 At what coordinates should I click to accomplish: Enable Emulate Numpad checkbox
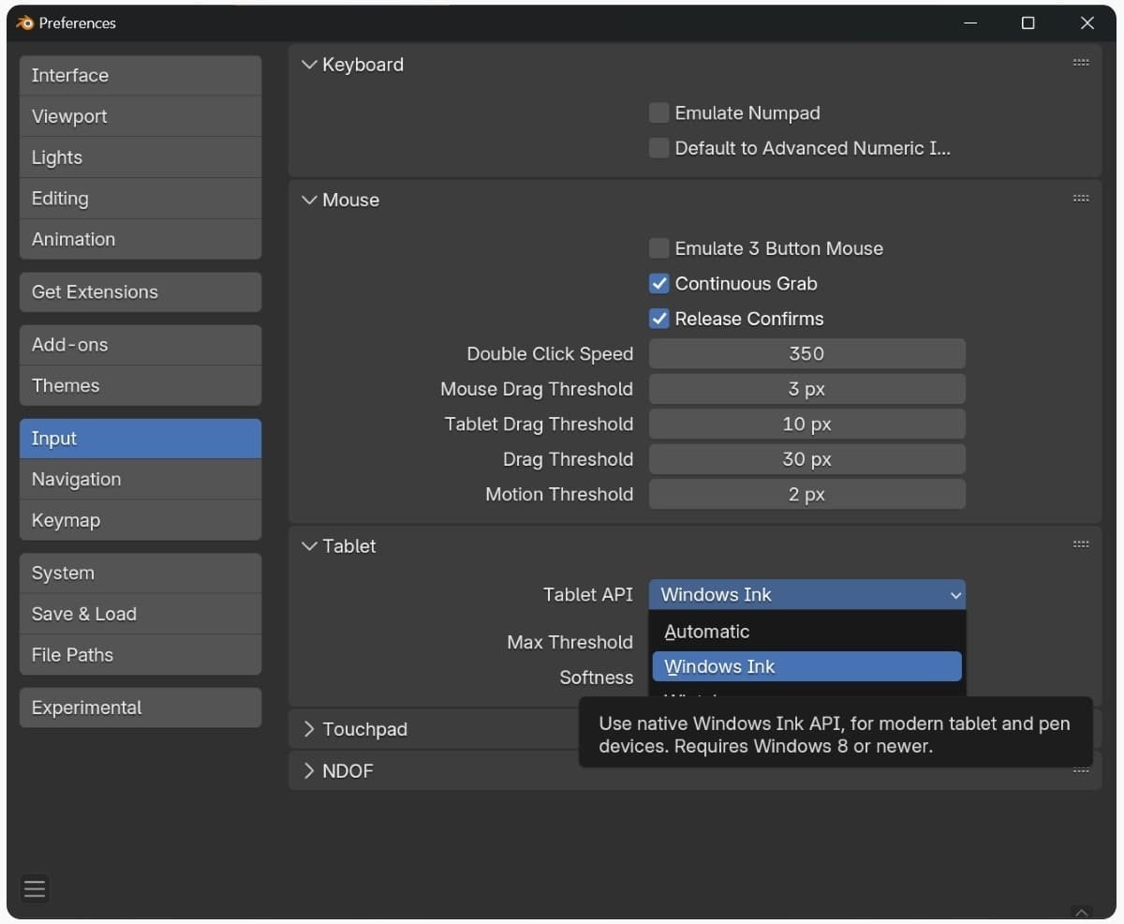[659, 113]
